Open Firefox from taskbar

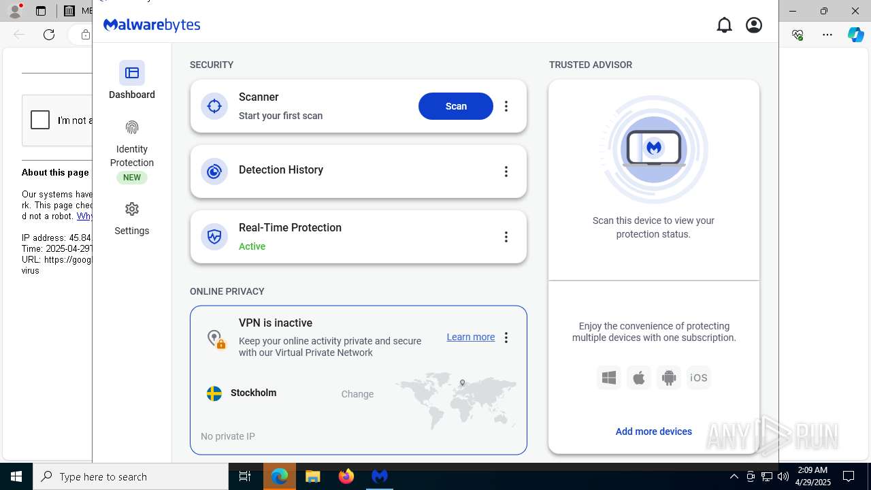(346, 476)
